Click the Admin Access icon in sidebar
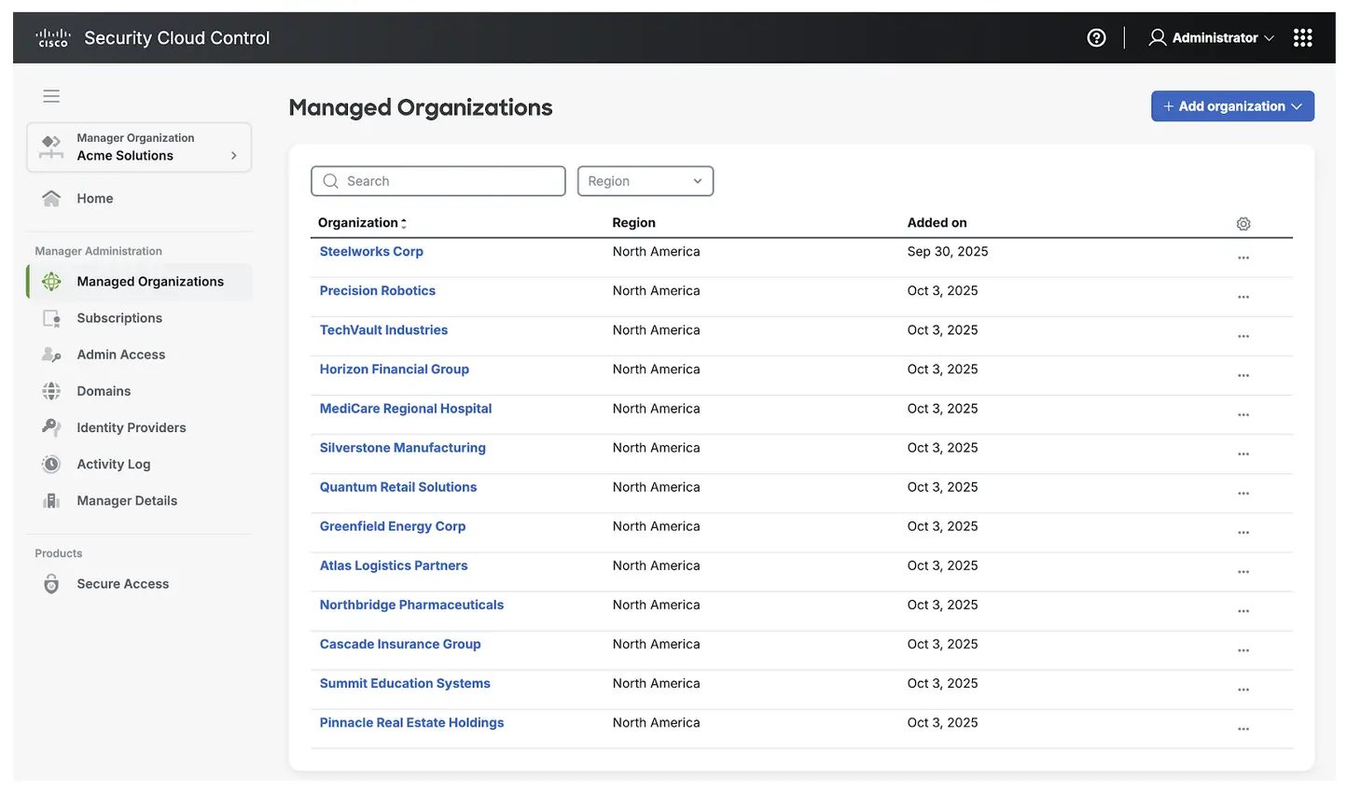Viewport: 1347px width, 795px height. click(x=51, y=354)
